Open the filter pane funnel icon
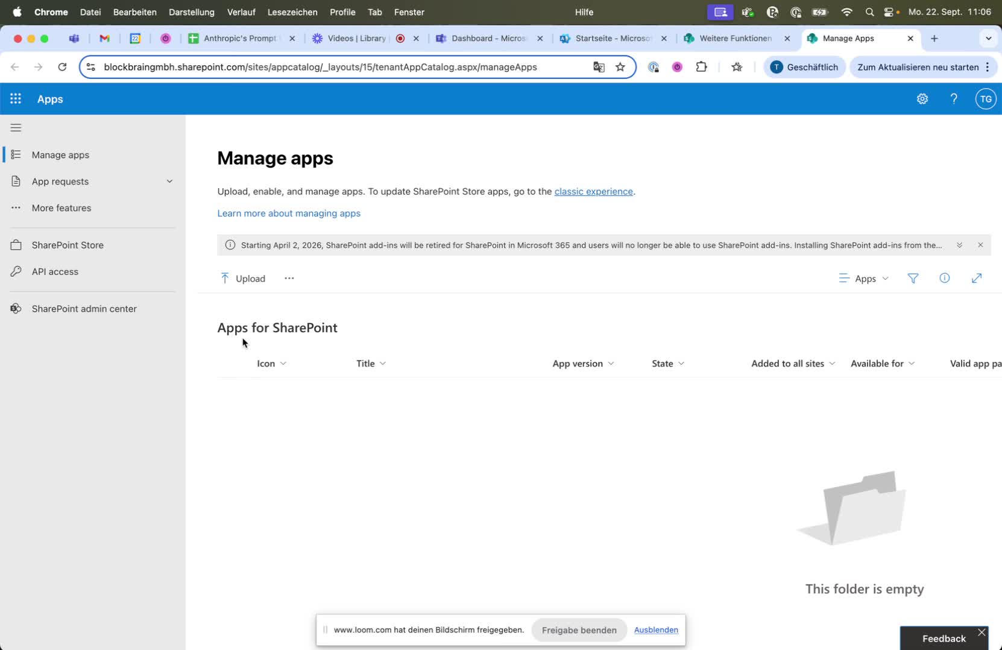 913,278
